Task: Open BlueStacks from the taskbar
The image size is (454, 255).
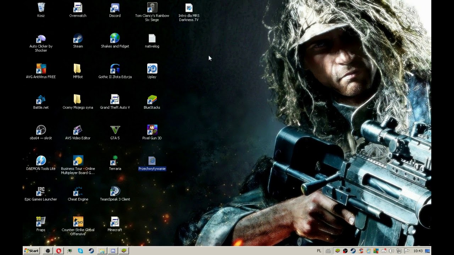Action: (x=124, y=251)
